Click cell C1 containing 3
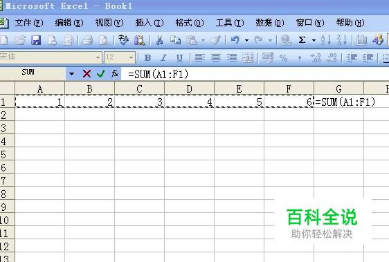Screen dimensions: 389x262 (x=139, y=102)
